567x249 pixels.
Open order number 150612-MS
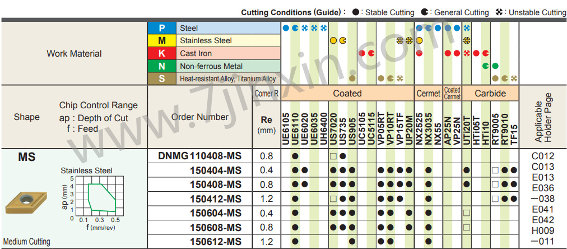[216, 242]
